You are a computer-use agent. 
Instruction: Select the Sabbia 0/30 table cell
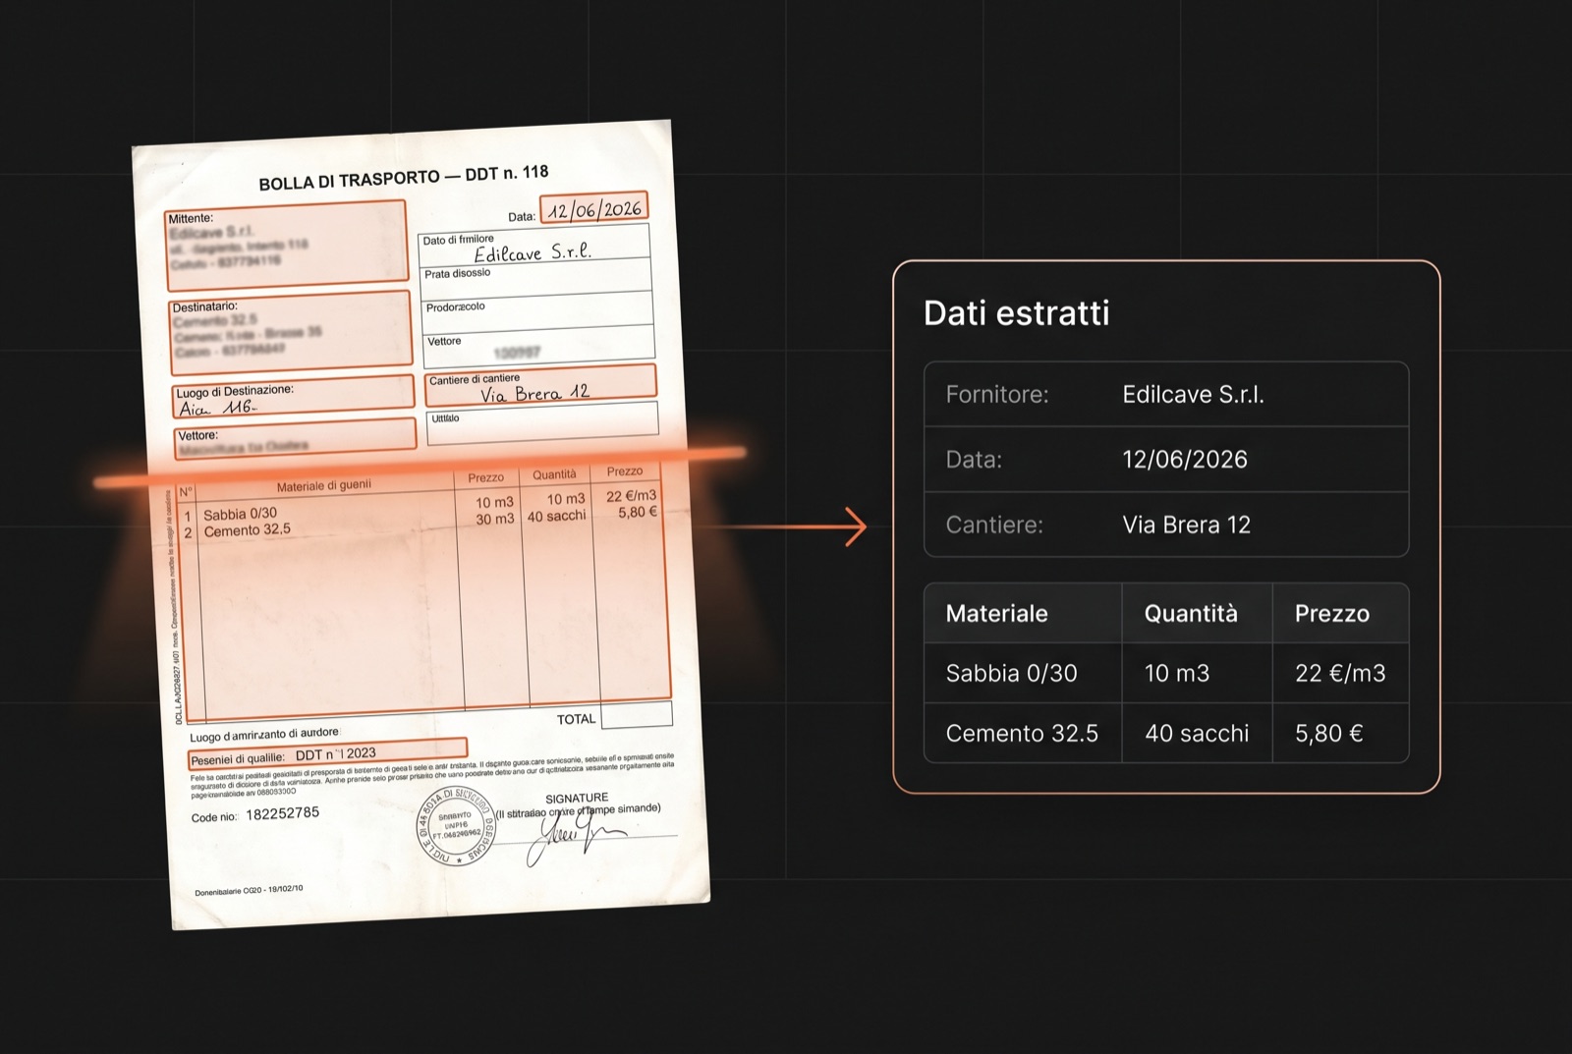(1023, 674)
